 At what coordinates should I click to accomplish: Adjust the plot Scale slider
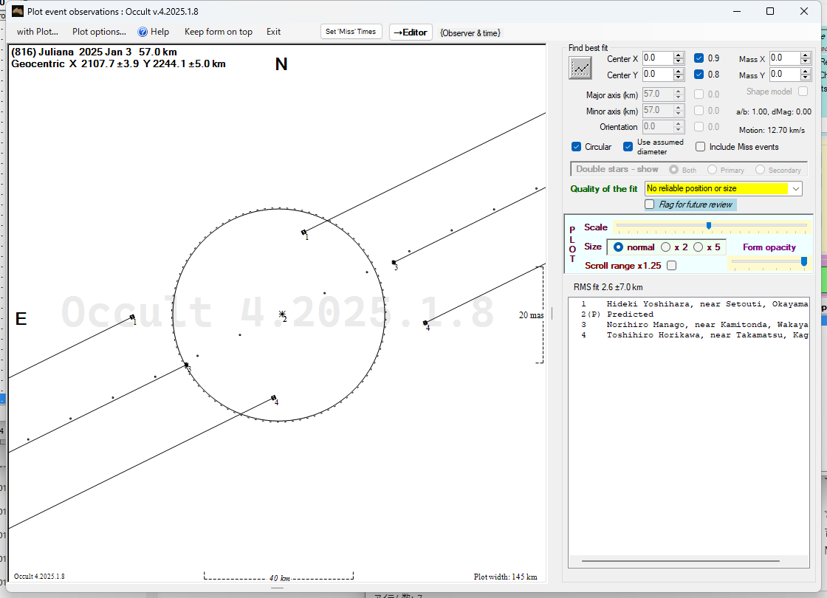pyautogui.click(x=709, y=226)
